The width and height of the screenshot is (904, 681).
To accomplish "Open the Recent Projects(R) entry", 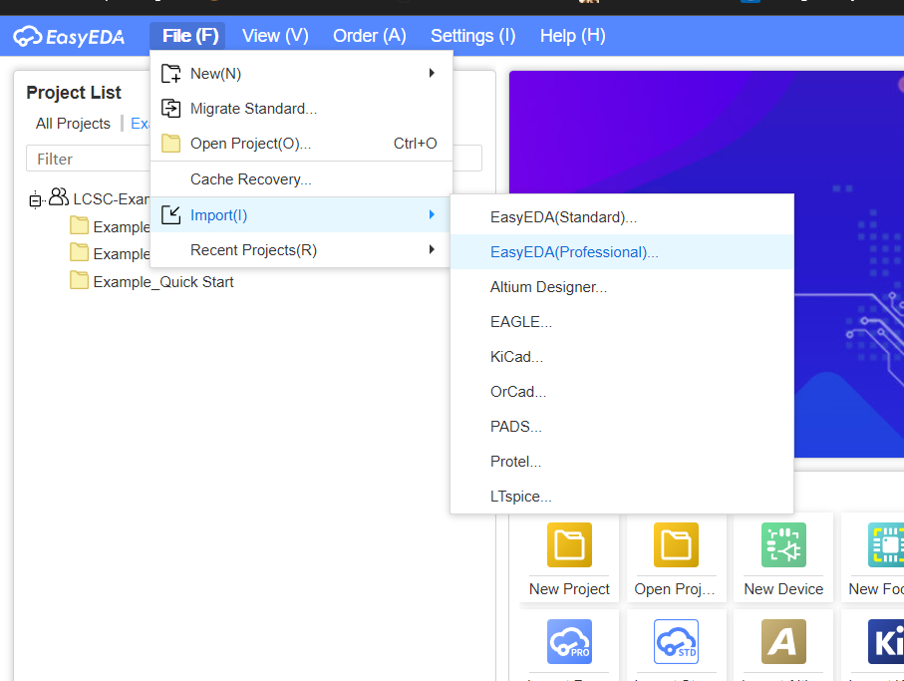I will pyautogui.click(x=301, y=249).
